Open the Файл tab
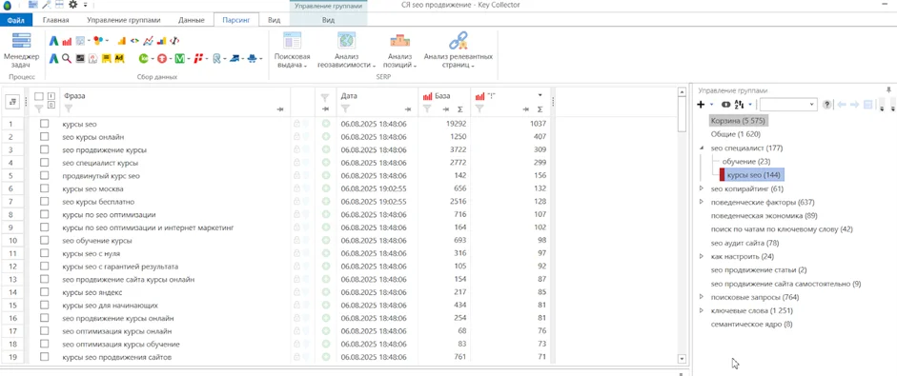The image size is (897, 376). (x=16, y=20)
